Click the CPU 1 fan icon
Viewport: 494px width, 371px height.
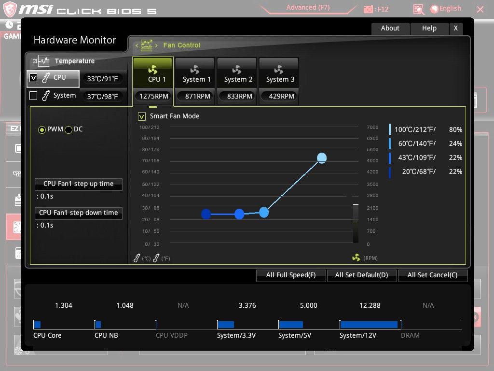(x=153, y=70)
